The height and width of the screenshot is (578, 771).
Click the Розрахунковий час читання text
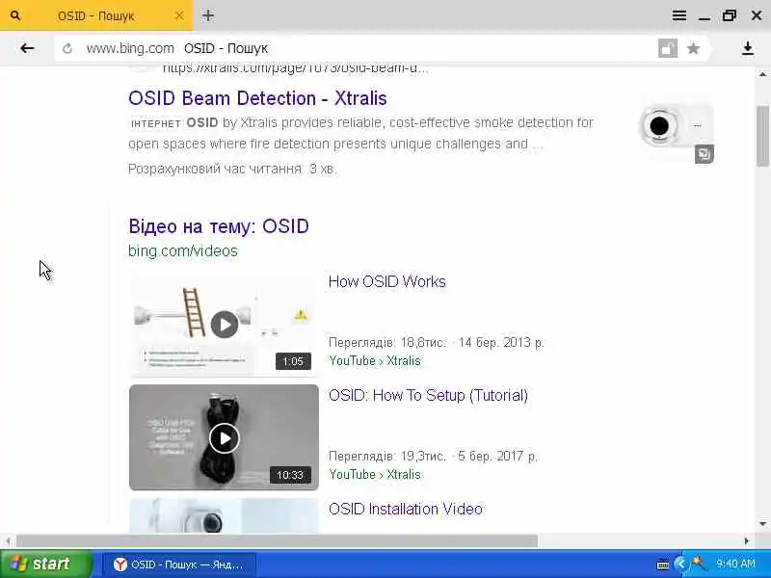pos(232,170)
